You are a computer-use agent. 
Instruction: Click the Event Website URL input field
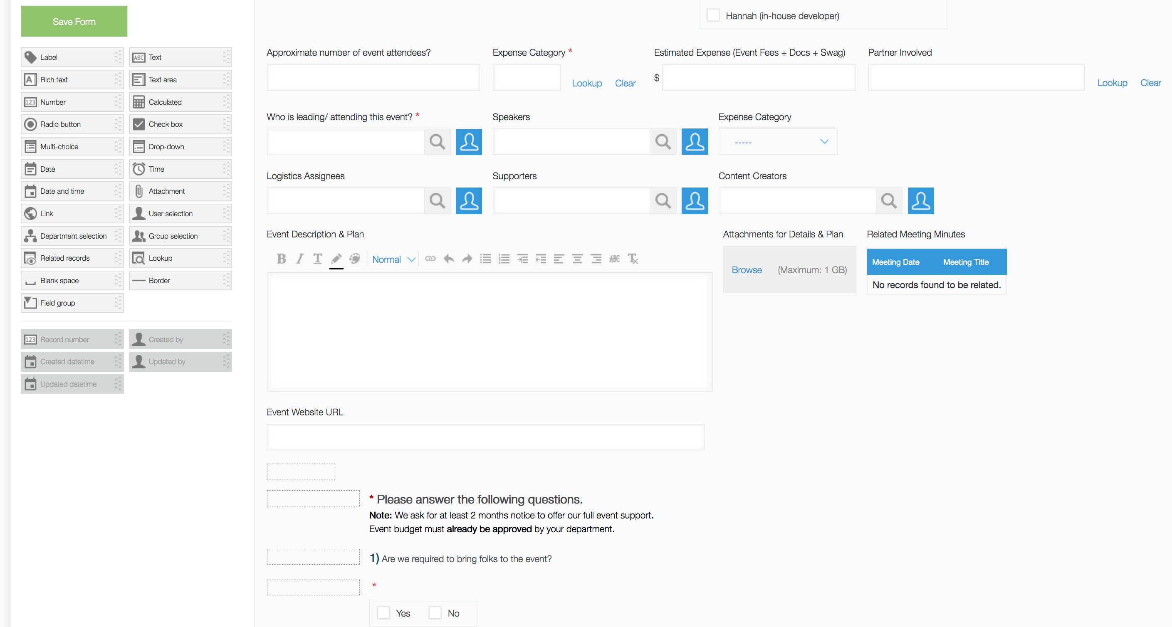[x=485, y=436]
